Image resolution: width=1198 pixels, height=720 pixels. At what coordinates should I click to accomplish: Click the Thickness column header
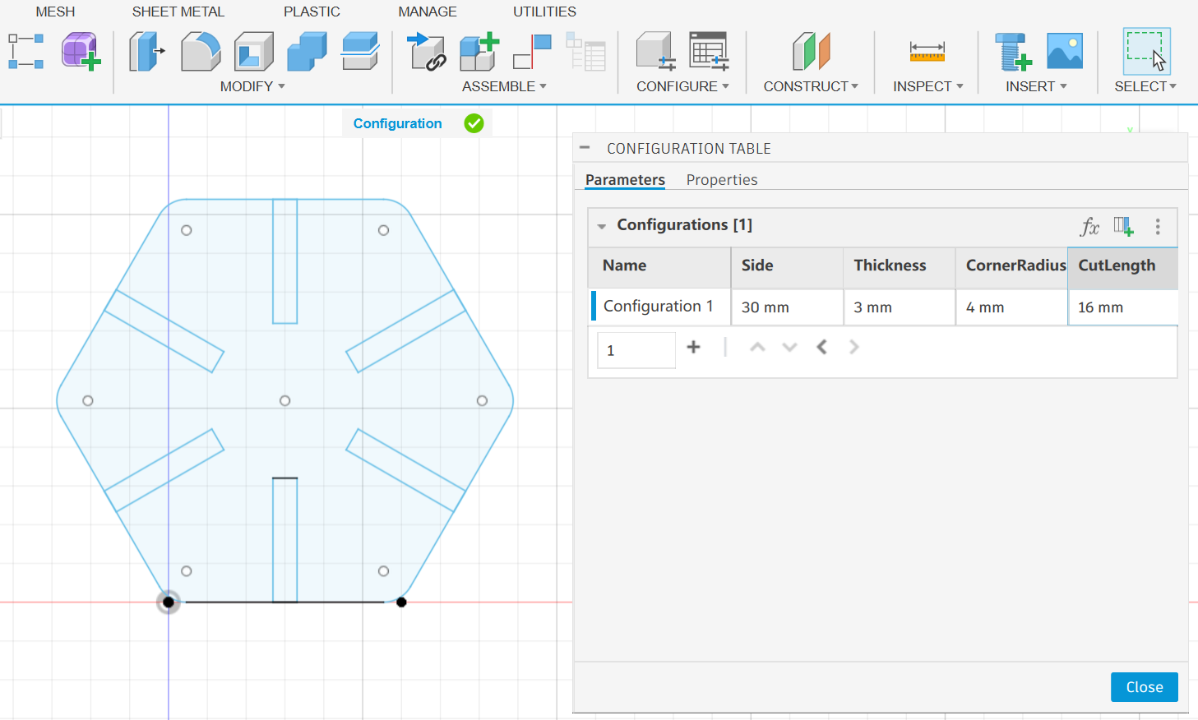[x=900, y=267]
